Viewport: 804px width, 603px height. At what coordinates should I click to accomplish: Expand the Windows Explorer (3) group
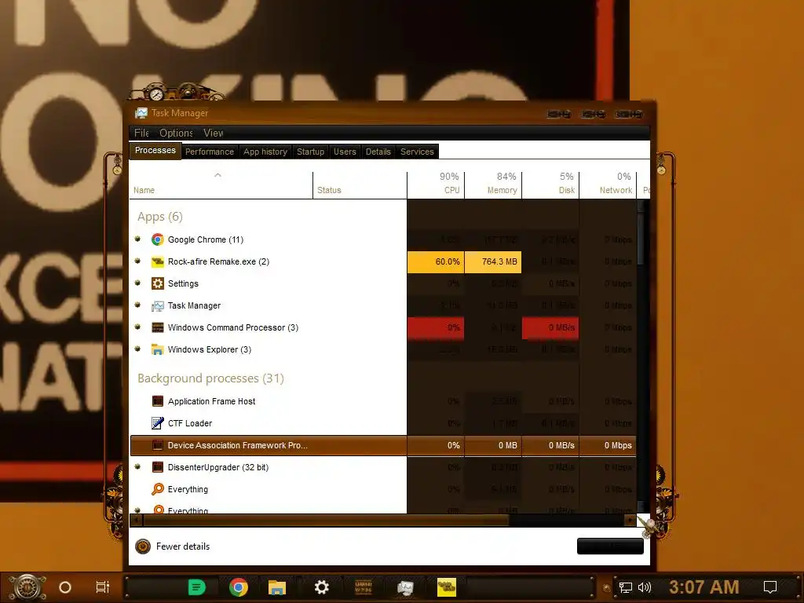click(x=137, y=349)
